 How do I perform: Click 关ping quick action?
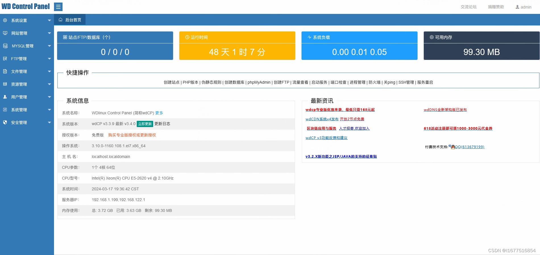[x=389, y=82]
